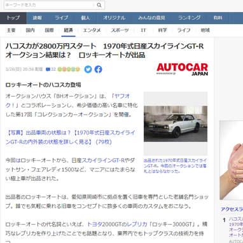Select the 地域 category
This screenshot has width=243, height=243.
205,31
